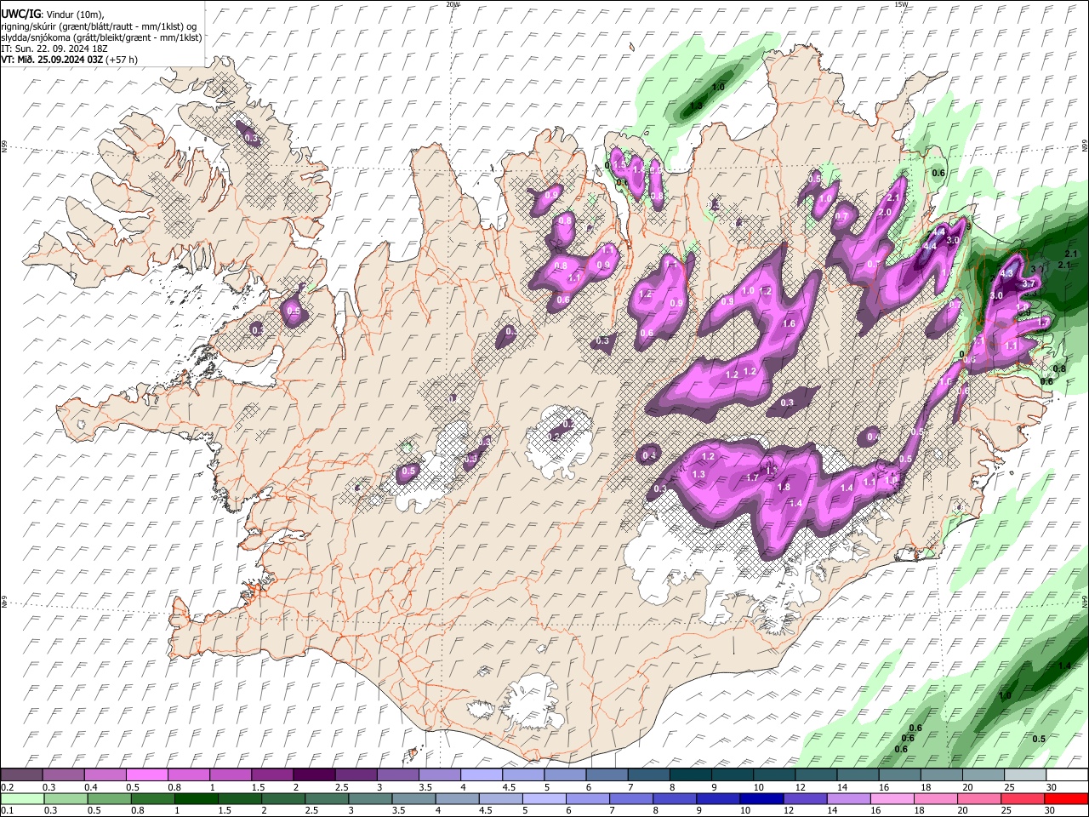Image resolution: width=1089 pixels, height=817 pixels.
Task: Select the medium green 0.5 swatch in the bottom legend row
Action: (x=109, y=798)
